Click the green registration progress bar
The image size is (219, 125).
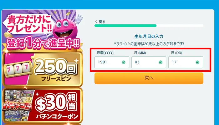[x=125, y=26]
